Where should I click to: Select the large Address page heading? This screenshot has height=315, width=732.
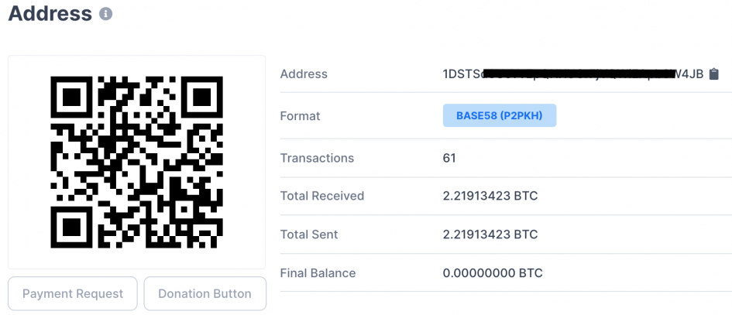(50, 13)
